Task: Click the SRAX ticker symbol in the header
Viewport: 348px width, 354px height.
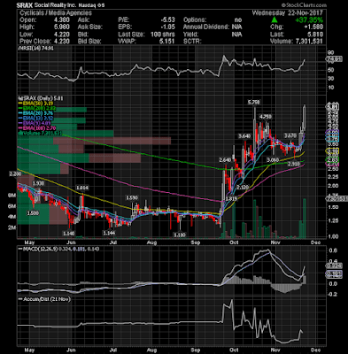Action: (x=25, y=5)
